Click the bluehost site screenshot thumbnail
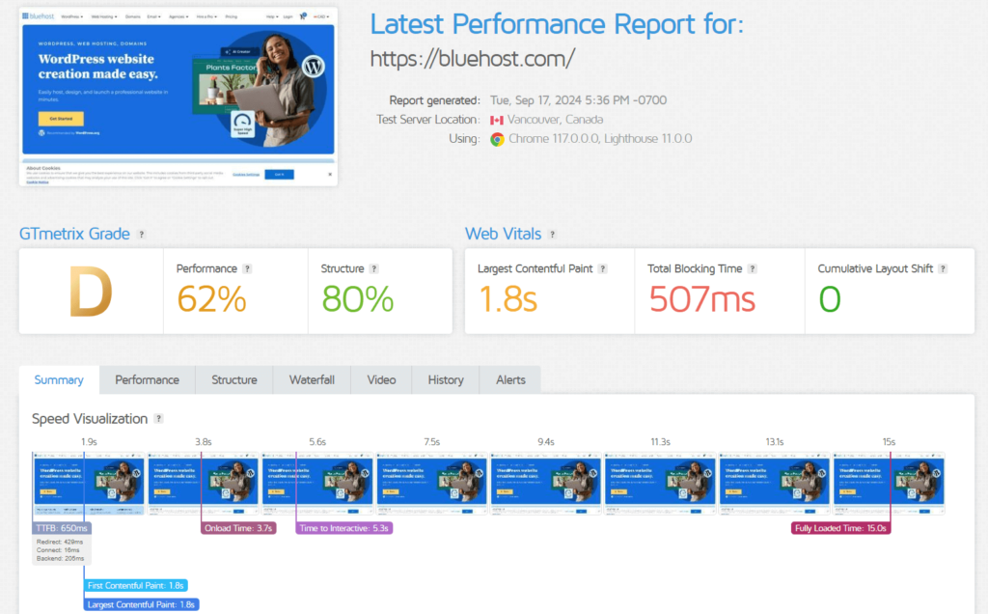Image resolution: width=988 pixels, height=614 pixels. (178, 97)
